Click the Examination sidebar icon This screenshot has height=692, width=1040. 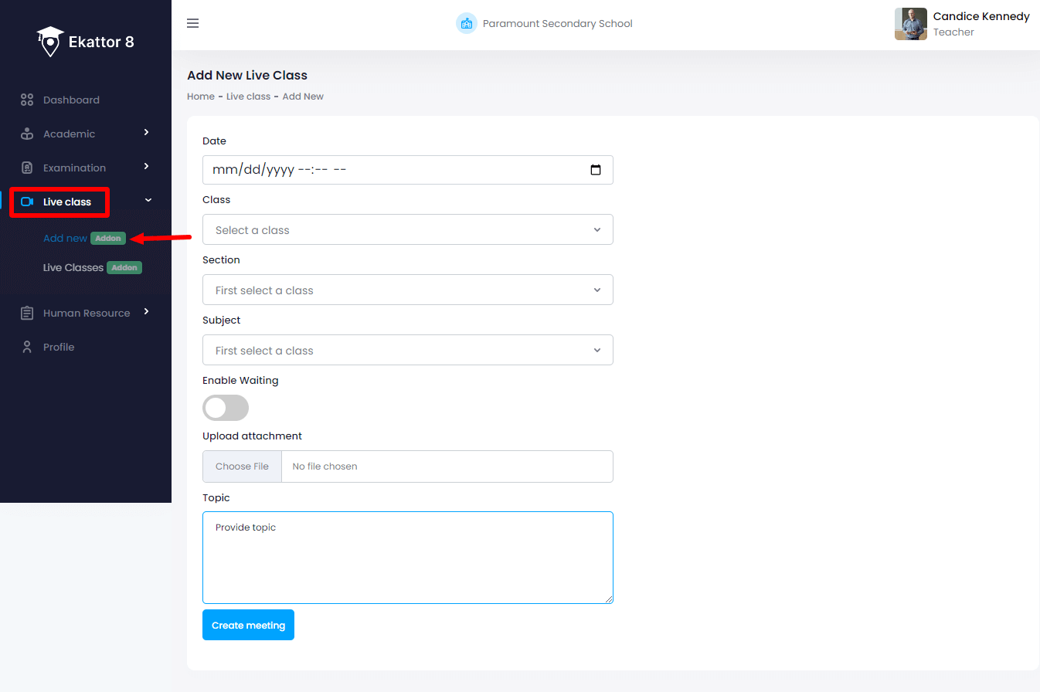click(26, 168)
